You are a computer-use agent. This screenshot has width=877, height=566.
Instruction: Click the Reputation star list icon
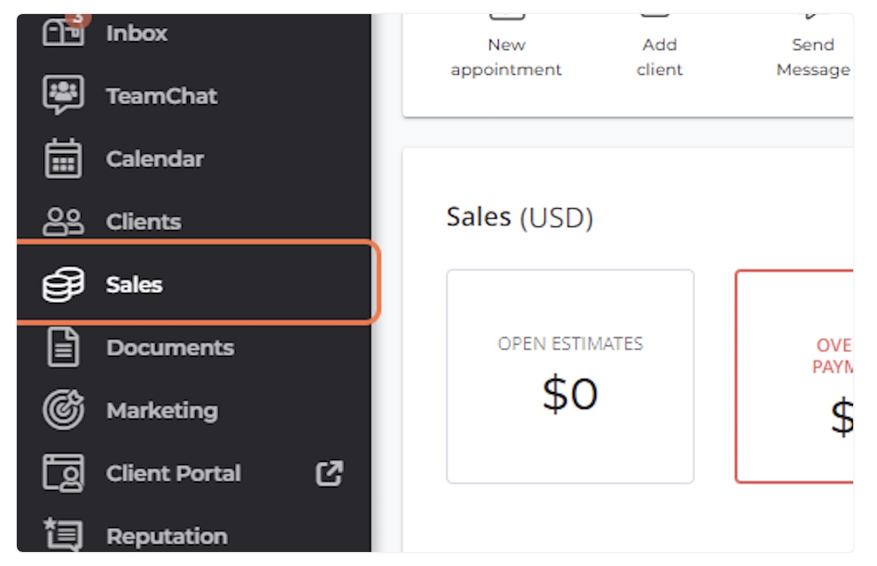(63, 535)
